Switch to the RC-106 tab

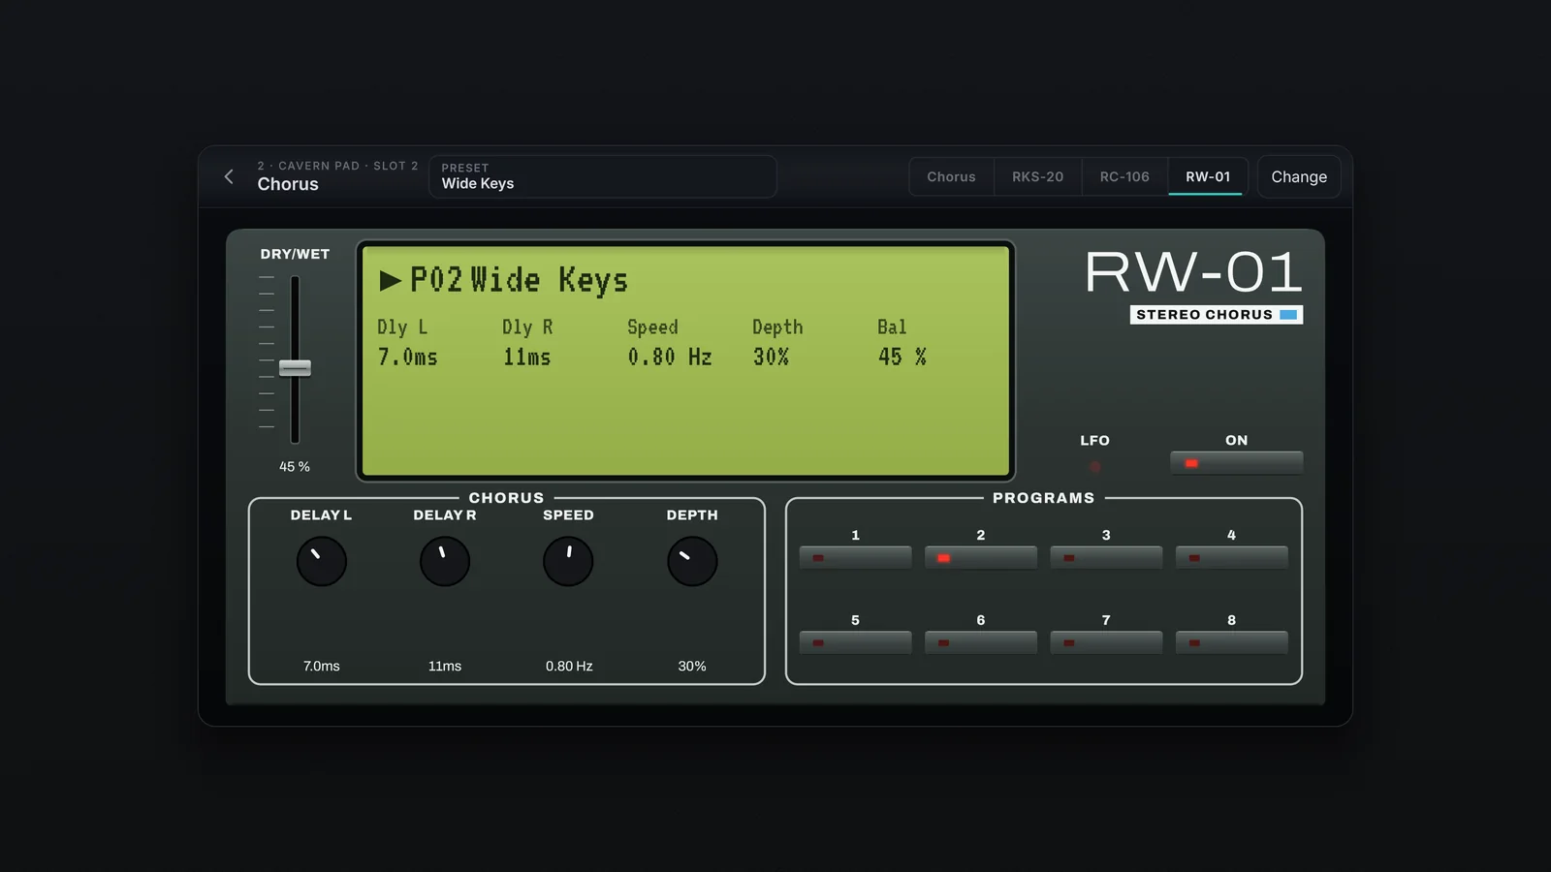coord(1124,176)
